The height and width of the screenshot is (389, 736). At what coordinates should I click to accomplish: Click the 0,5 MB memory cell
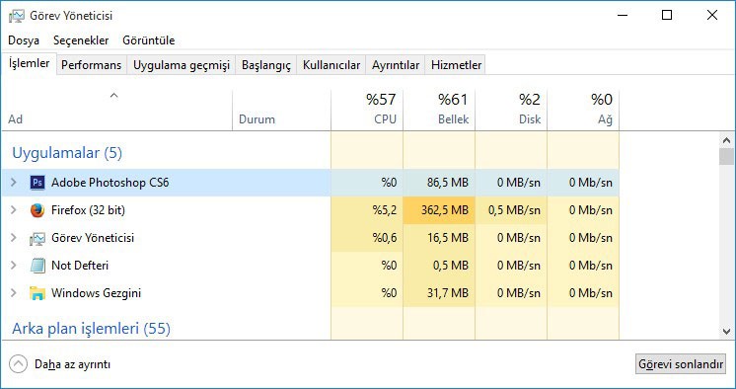click(x=439, y=266)
